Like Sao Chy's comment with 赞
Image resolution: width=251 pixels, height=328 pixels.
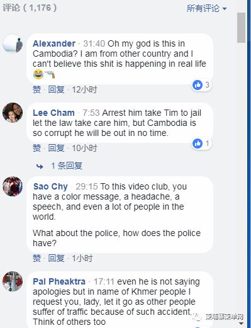click(x=36, y=258)
